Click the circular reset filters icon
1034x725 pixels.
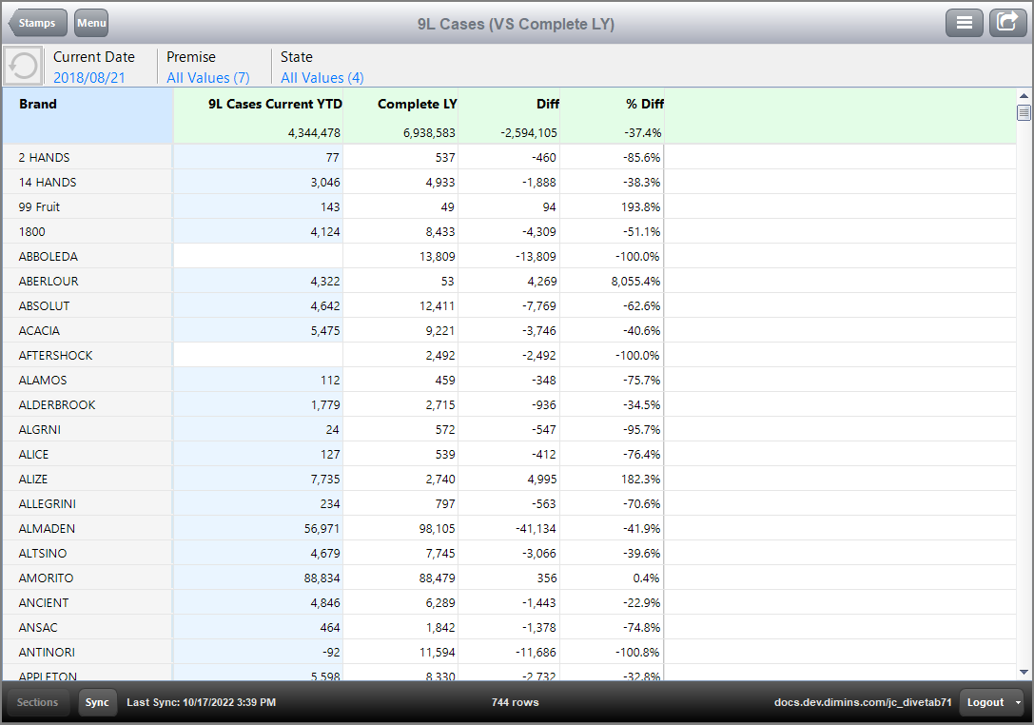tap(23, 67)
